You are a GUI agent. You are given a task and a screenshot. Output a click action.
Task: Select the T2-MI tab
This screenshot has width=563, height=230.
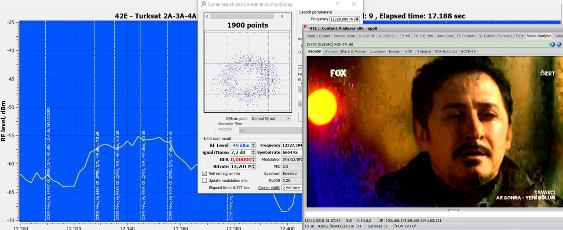pyautogui.click(x=405, y=36)
